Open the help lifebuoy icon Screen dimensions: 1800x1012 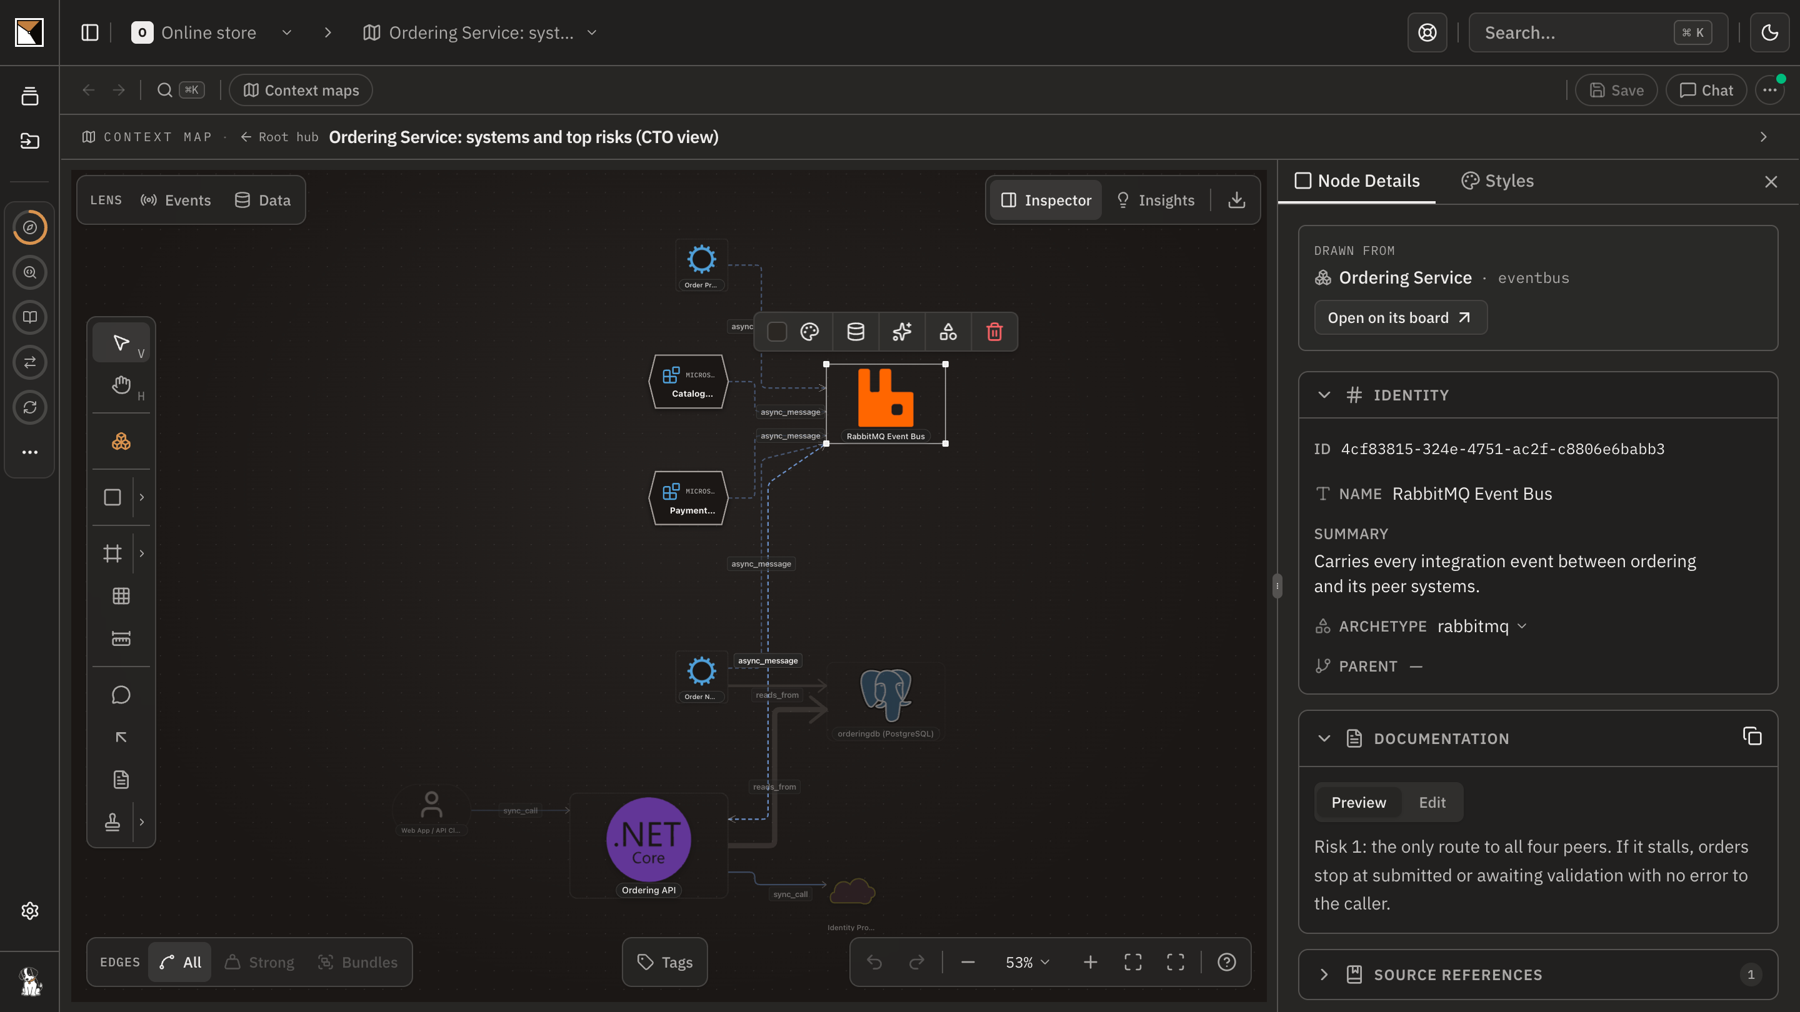tap(1427, 33)
